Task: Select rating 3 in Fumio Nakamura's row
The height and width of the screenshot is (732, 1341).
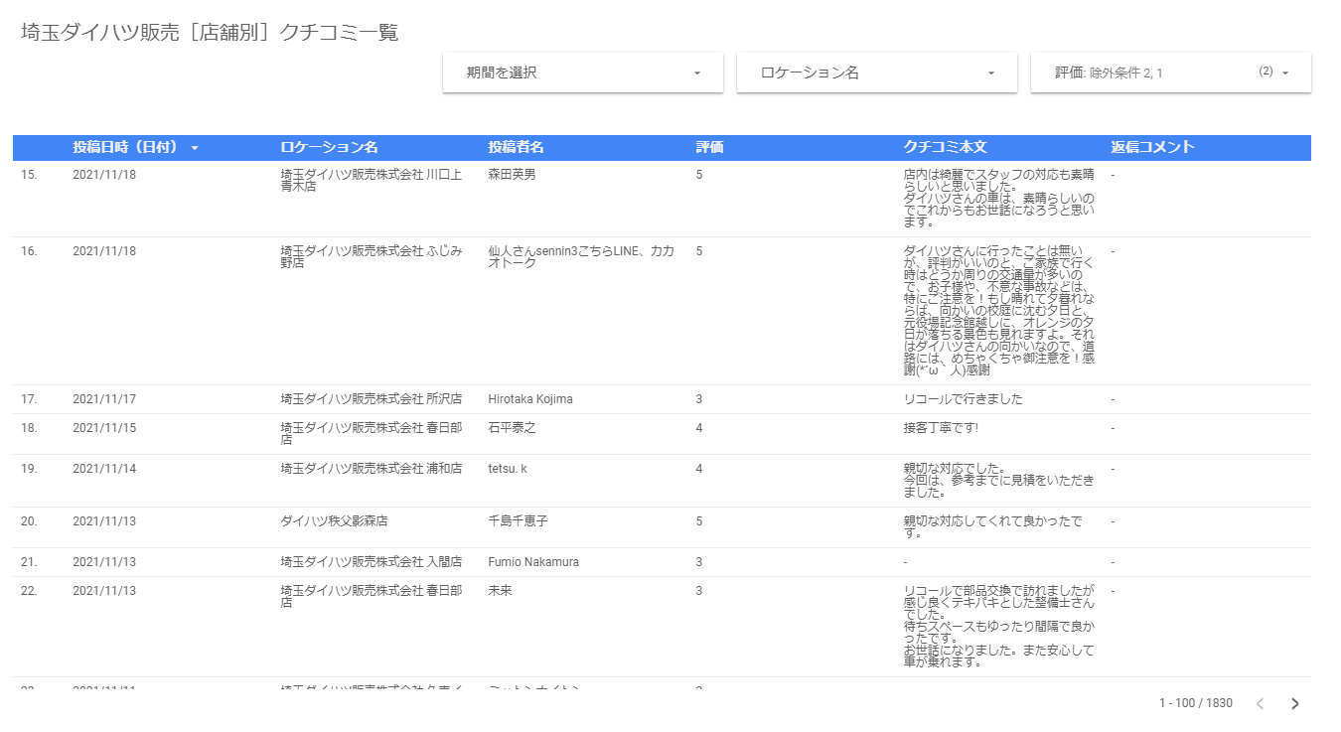Action: pos(699,562)
